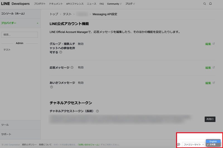Open お問い合わせフォーム footer link
Screen dimensions: 223x148
click(89, 145)
